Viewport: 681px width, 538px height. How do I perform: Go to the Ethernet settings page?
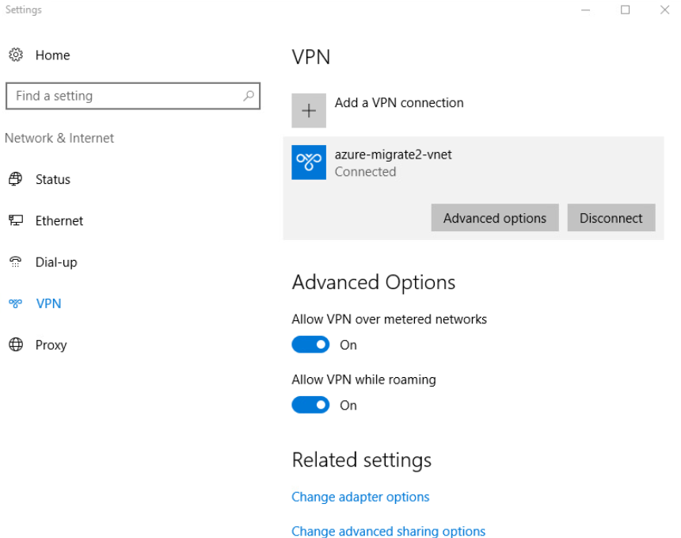(x=59, y=221)
